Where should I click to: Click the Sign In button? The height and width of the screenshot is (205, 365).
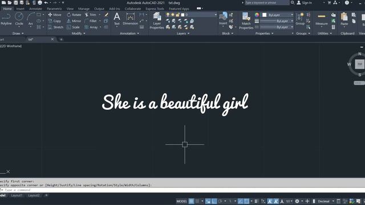[305, 2]
